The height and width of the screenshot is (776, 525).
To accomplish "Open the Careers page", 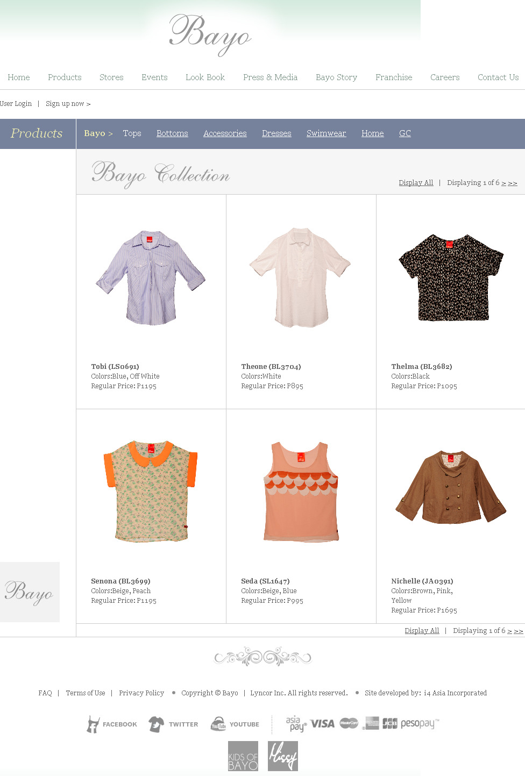I will (445, 77).
